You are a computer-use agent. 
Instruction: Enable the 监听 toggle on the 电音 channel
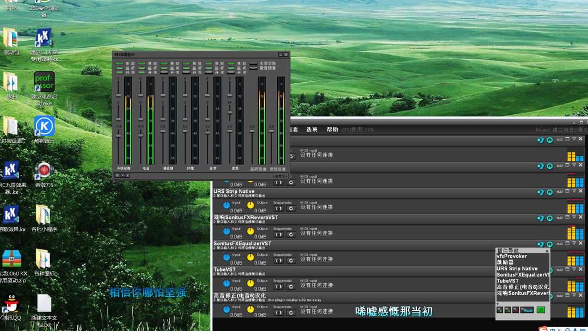(x=141, y=68)
